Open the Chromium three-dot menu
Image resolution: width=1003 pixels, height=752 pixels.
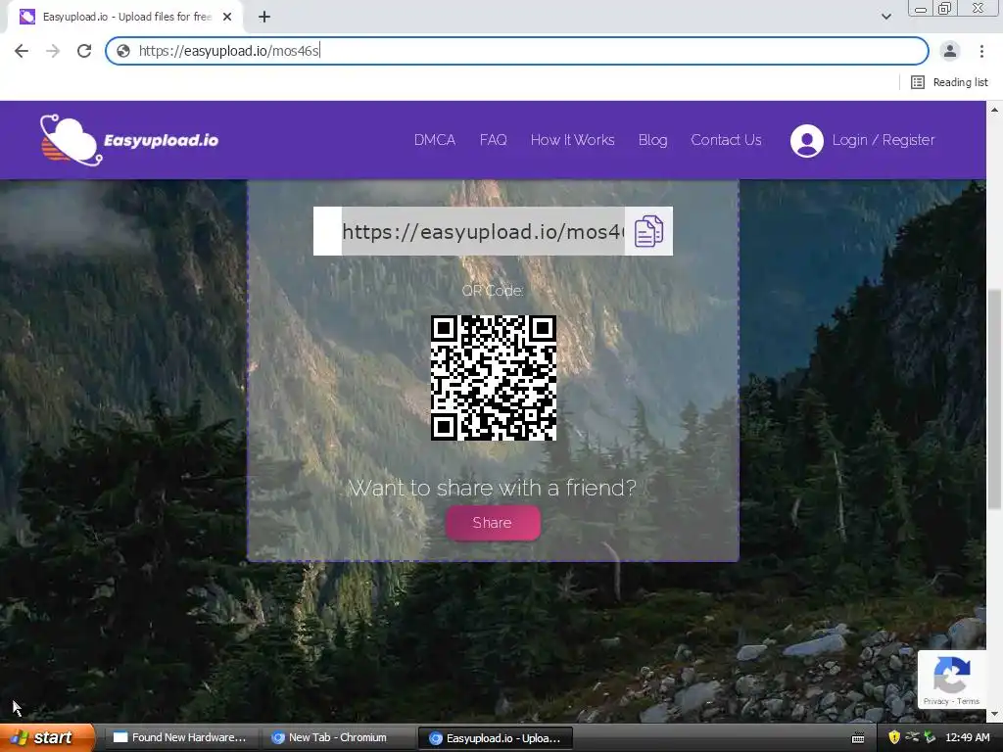coord(981,51)
